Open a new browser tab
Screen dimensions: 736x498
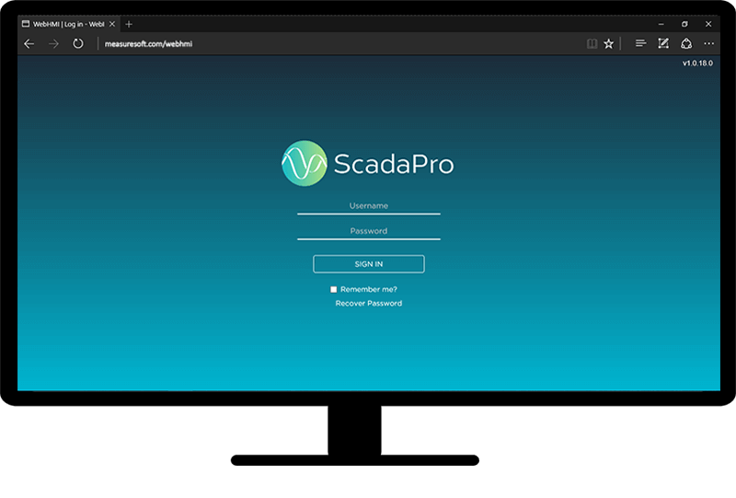(x=129, y=24)
